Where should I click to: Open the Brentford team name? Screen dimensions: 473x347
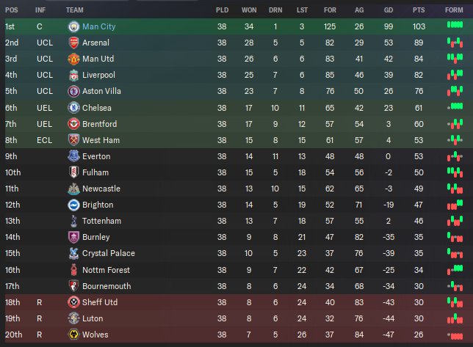[x=99, y=124]
